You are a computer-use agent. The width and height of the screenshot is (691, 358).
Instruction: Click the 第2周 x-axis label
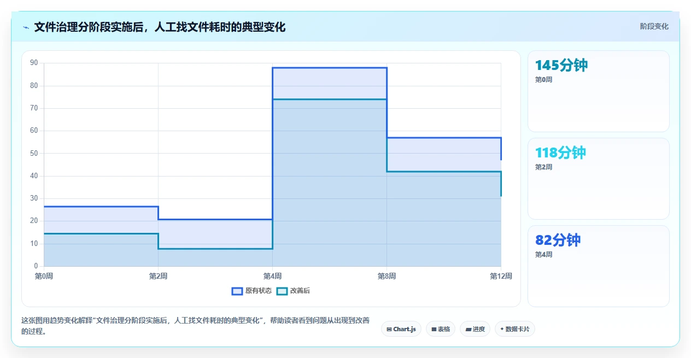[x=158, y=276]
